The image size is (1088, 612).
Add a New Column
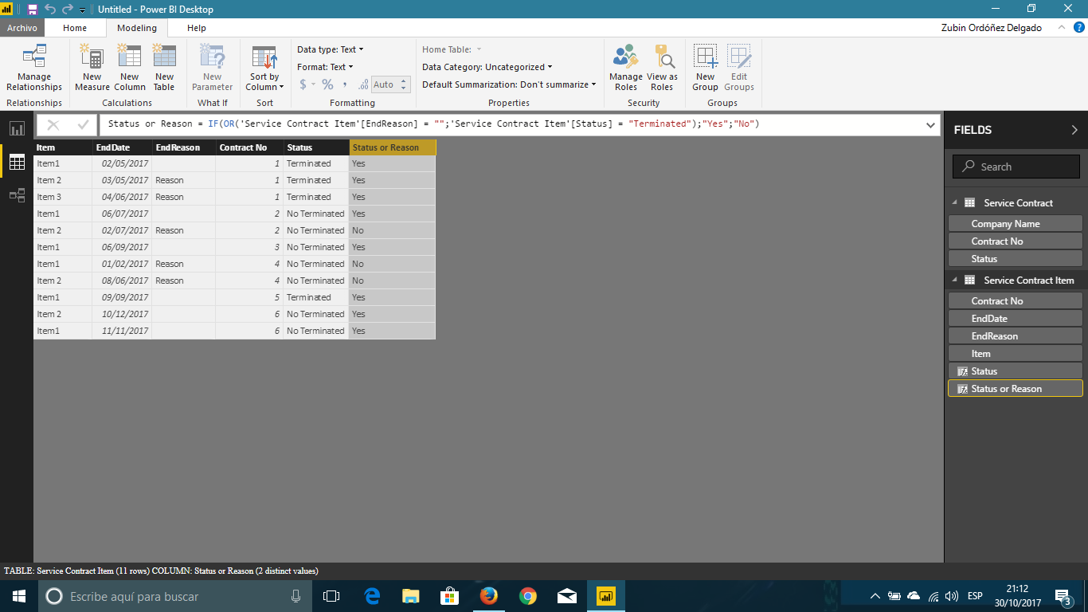(129, 69)
